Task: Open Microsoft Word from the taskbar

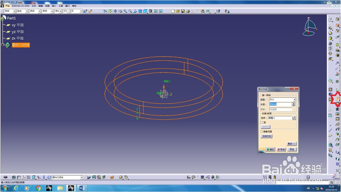Action: point(82,188)
